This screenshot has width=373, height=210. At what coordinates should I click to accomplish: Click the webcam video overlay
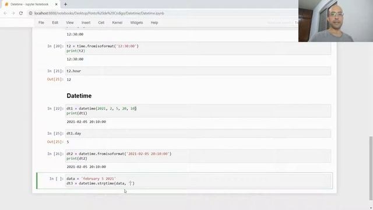[336, 21]
